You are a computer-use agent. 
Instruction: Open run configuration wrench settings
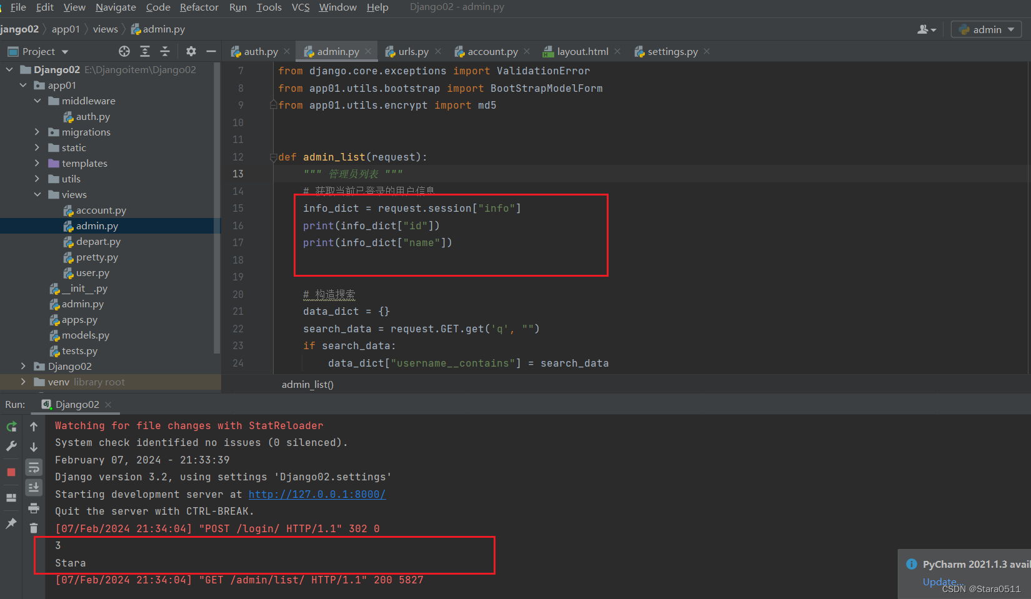(x=11, y=446)
